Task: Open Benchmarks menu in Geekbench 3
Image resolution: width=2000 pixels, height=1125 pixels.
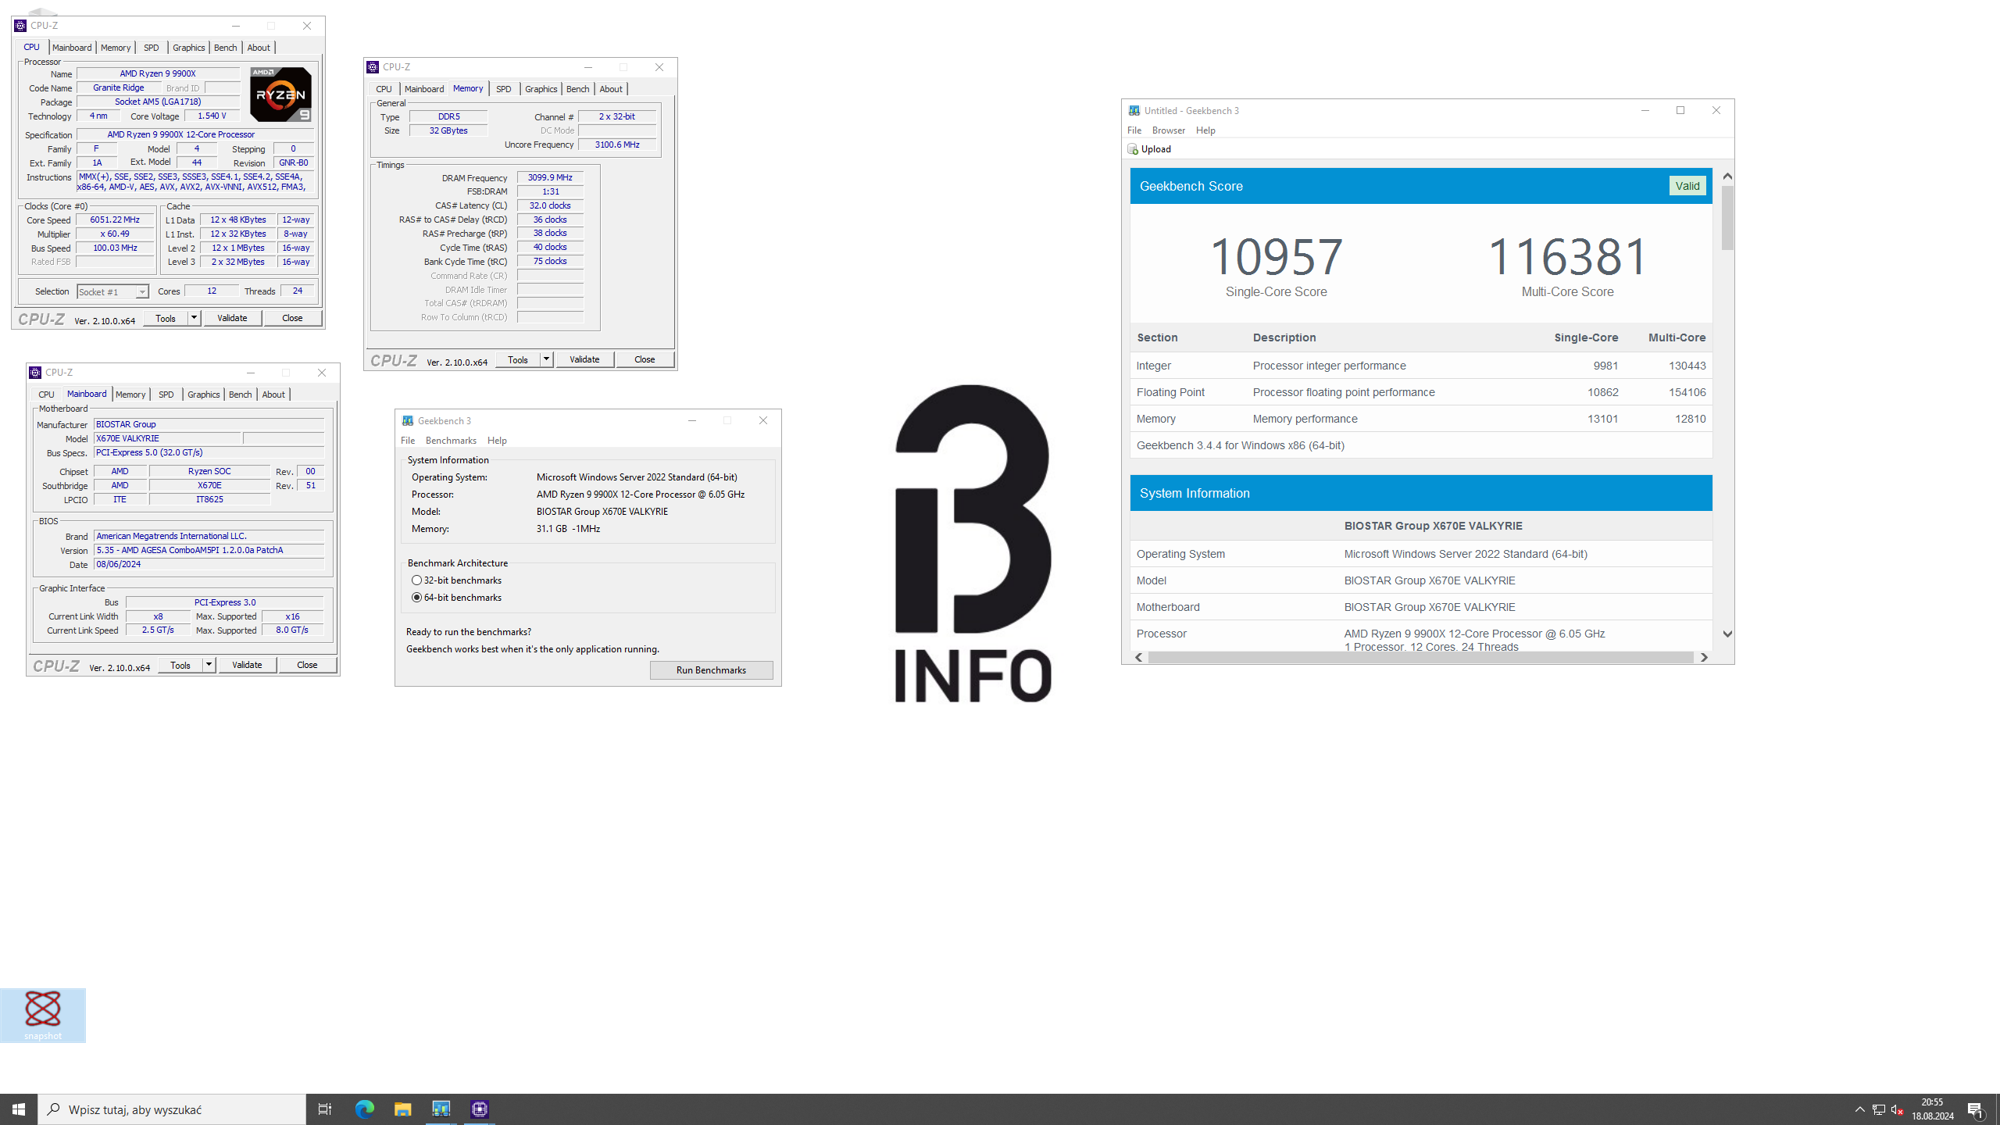Action: point(451,441)
